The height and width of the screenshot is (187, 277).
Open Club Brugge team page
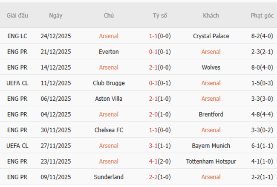(x=109, y=83)
